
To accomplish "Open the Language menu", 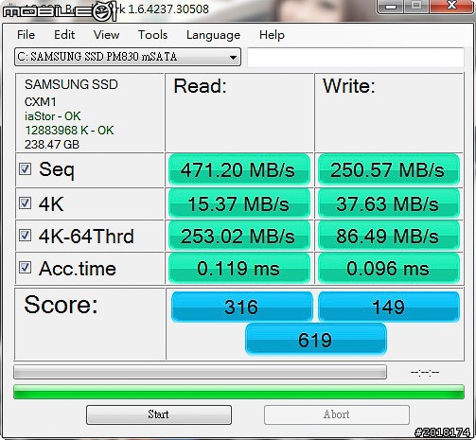I will (x=213, y=35).
